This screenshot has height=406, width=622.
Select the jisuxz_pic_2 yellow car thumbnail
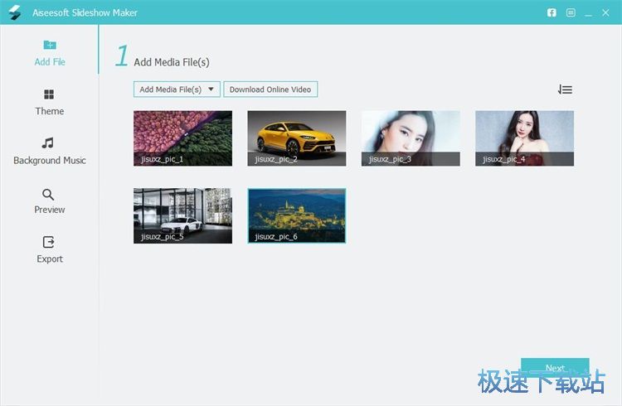click(x=296, y=138)
